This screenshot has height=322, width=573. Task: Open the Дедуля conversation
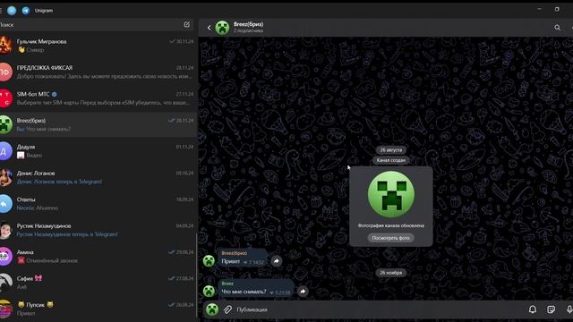98,151
